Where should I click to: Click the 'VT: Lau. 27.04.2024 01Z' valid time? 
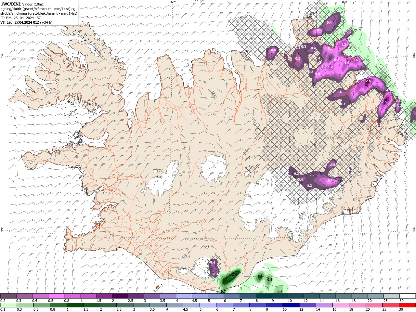pos(20,22)
